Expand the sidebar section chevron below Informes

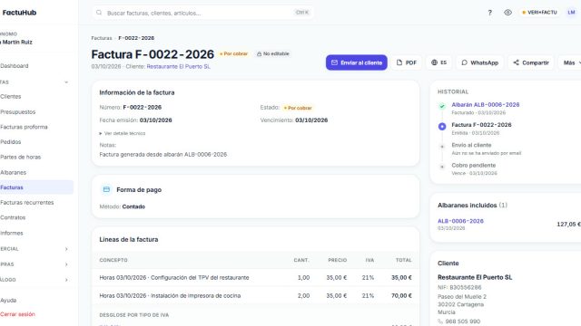click(66, 249)
